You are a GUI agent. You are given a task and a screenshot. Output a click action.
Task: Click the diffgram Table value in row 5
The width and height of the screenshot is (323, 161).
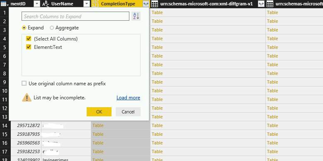(x=157, y=47)
